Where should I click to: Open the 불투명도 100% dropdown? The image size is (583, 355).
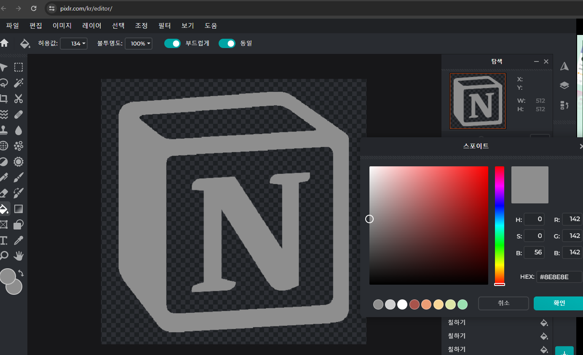click(139, 43)
